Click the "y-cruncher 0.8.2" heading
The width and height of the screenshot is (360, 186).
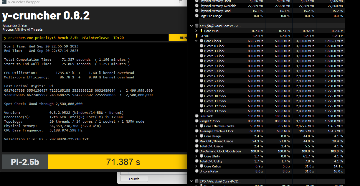(x=46, y=16)
